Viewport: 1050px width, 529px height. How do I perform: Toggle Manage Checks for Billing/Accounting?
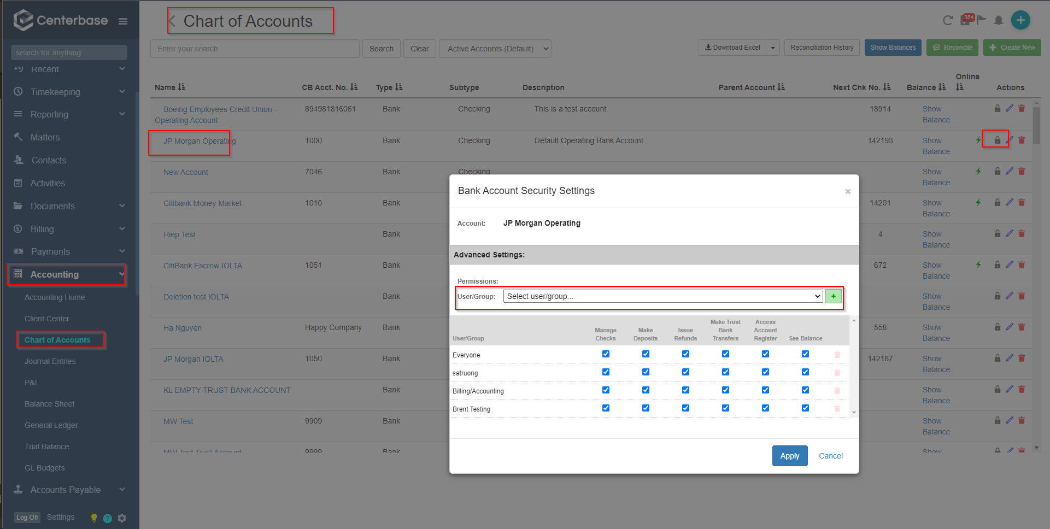pyautogui.click(x=606, y=390)
